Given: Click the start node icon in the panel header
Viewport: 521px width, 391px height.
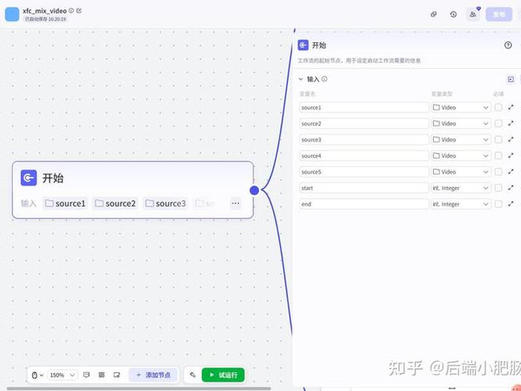Looking at the screenshot, I should click(303, 45).
